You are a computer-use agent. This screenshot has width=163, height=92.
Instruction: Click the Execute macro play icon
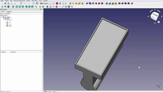point(66,3)
